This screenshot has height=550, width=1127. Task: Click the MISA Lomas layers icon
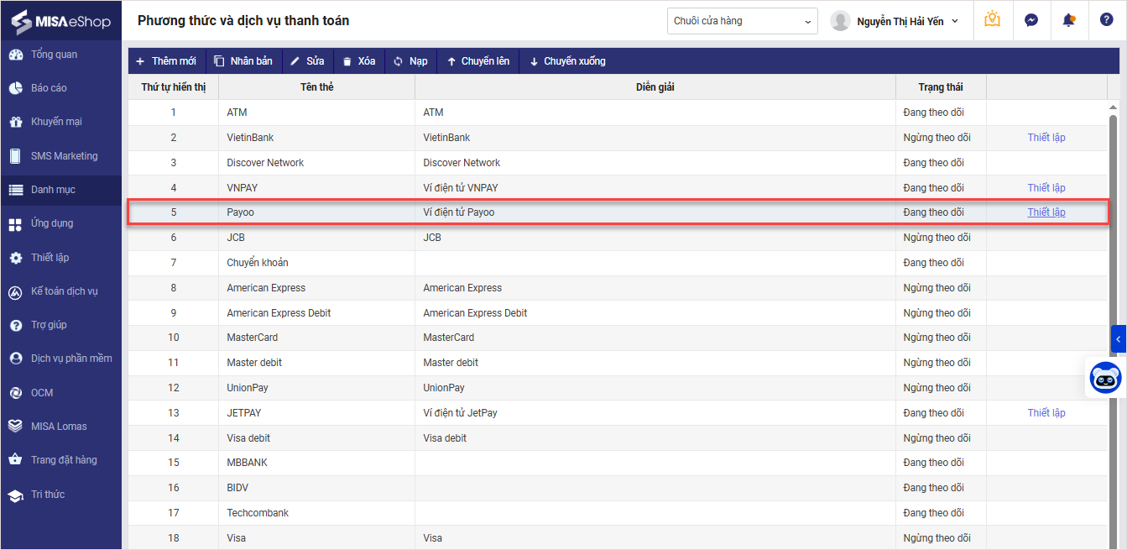coord(15,427)
